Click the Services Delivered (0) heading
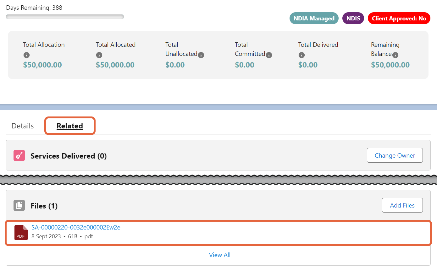 coord(69,156)
